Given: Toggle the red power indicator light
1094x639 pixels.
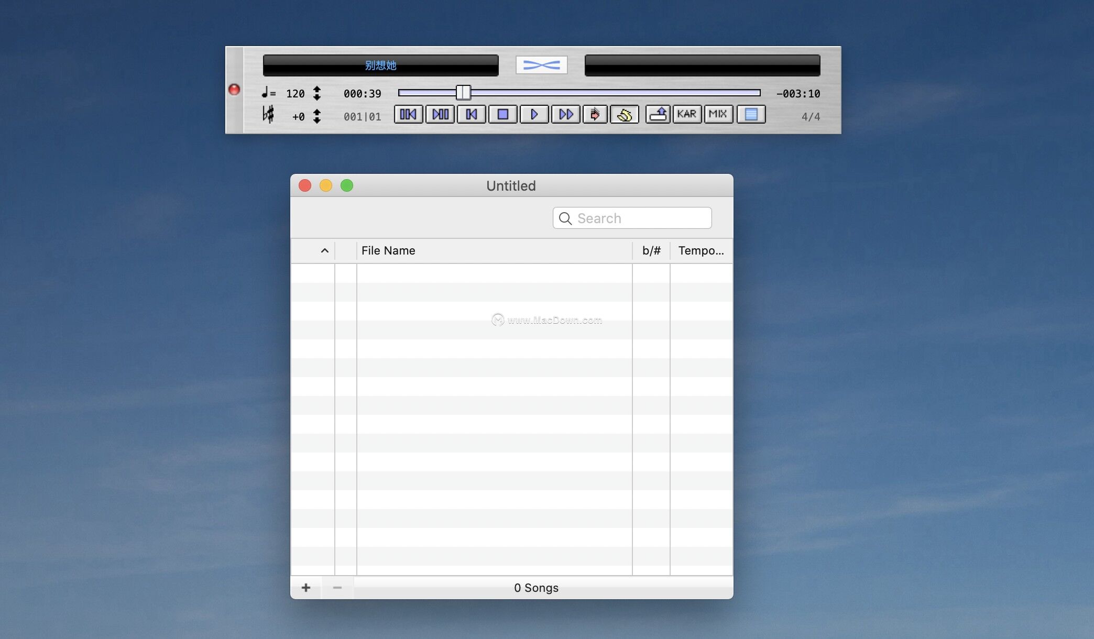Looking at the screenshot, I should [x=234, y=90].
